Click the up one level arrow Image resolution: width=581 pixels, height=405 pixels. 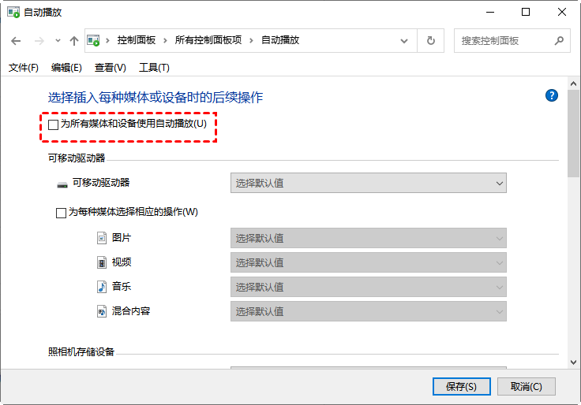pyautogui.click(x=74, y=41)
